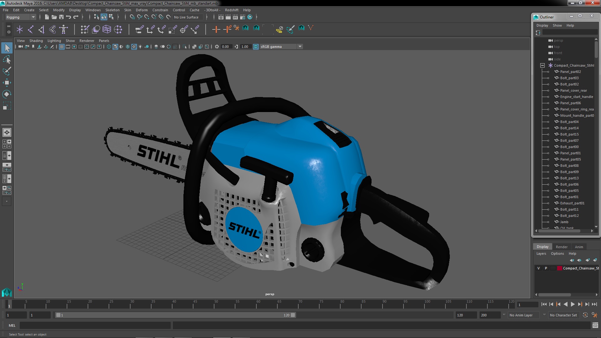Go to start of playback range
This screenshot has width=601, height=338.
[x=544, y=304]
